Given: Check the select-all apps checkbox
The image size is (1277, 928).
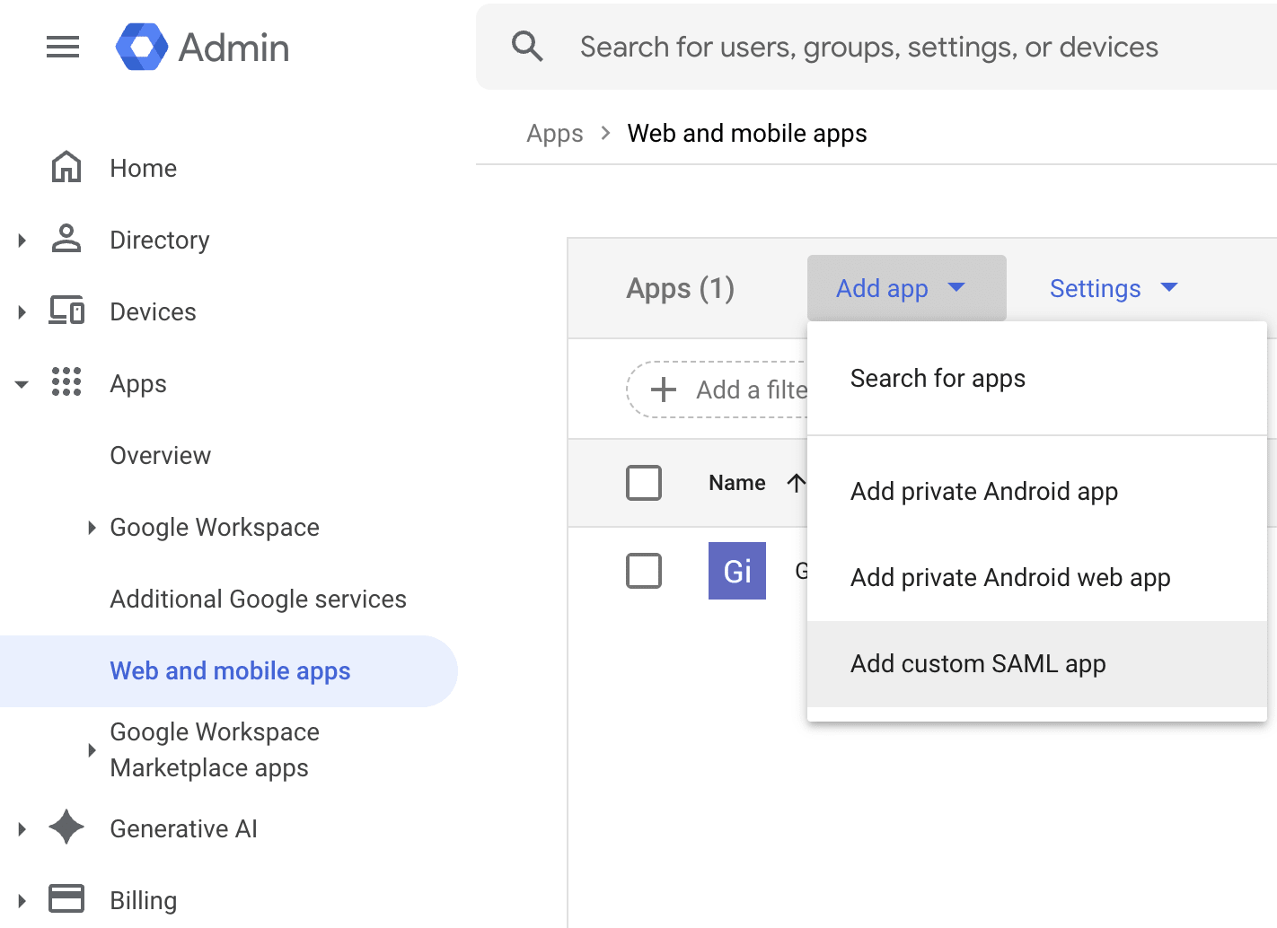Looking at the screenshot, I should [x=644, y=482].
